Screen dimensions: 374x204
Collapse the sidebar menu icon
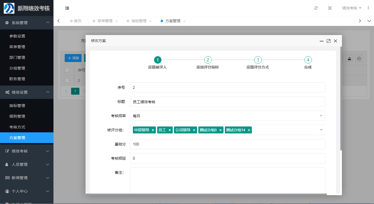(x=67, y=8)
